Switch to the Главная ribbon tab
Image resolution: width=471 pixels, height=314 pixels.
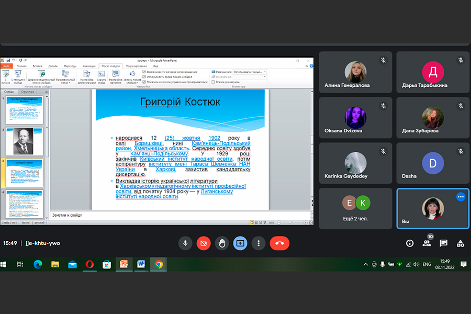[21, 66]
